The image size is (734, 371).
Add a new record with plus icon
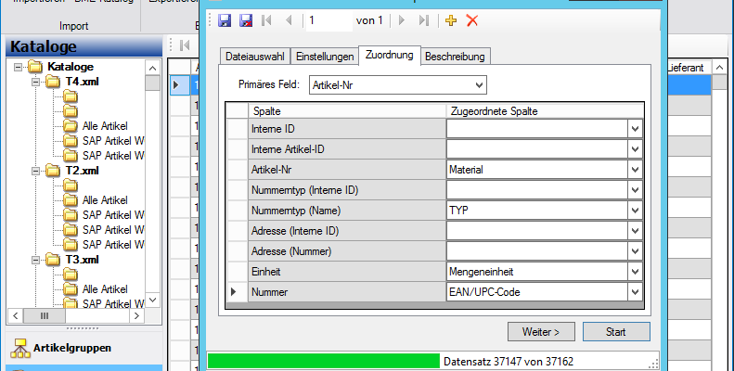(451, 20)
